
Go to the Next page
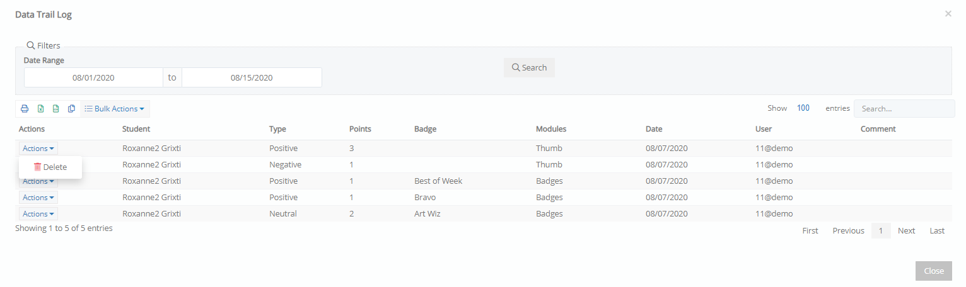[x=906, y=231]
